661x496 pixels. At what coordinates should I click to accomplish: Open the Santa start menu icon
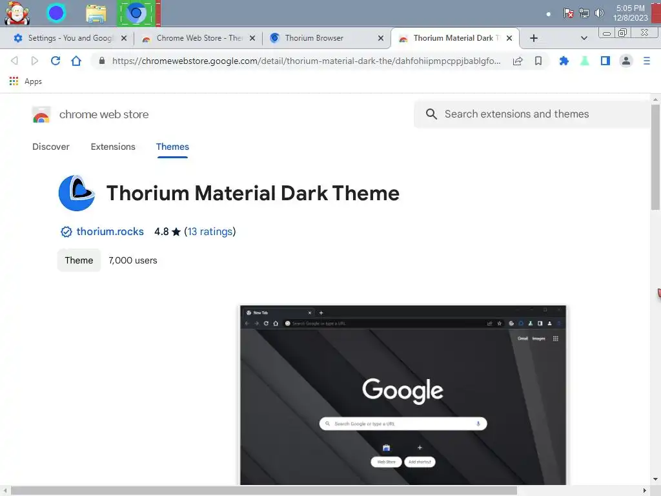[x=17, y=13]
